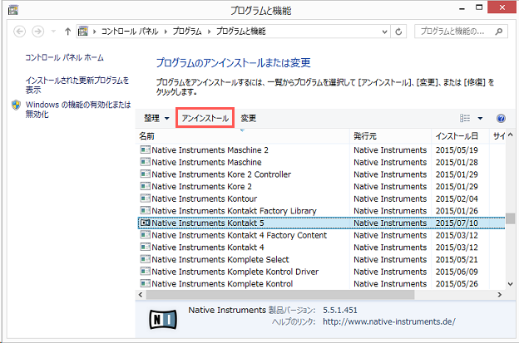Viewport: 519px width, 343px height.
Task: Click the NI icon beside Kontakt 5
Action: [x=145, y=223]
